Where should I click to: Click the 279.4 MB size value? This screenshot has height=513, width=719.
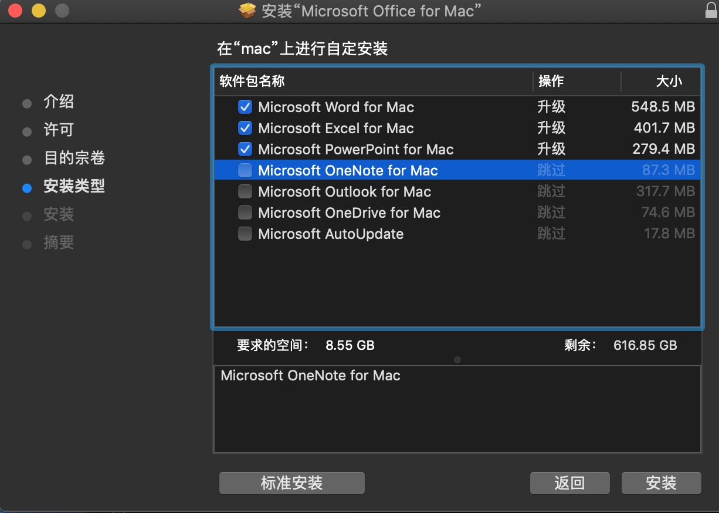[664, 149]
